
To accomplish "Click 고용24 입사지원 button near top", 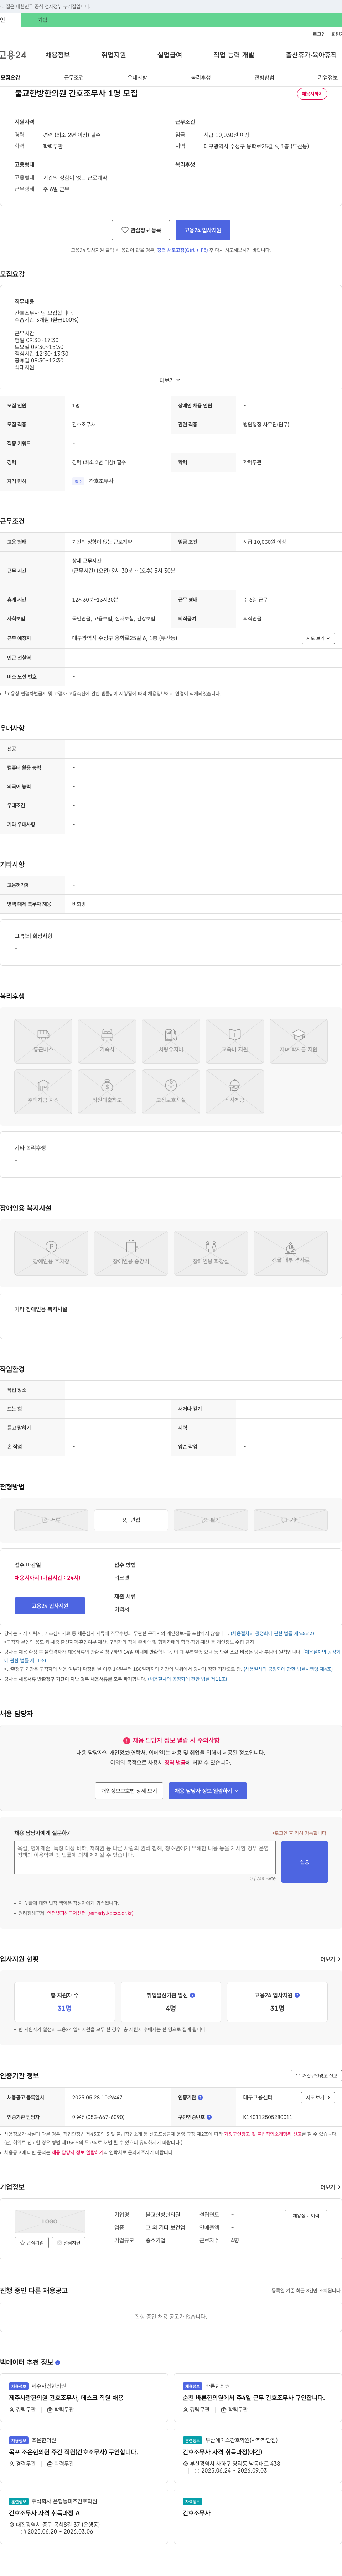I will [x=202, y=230].
